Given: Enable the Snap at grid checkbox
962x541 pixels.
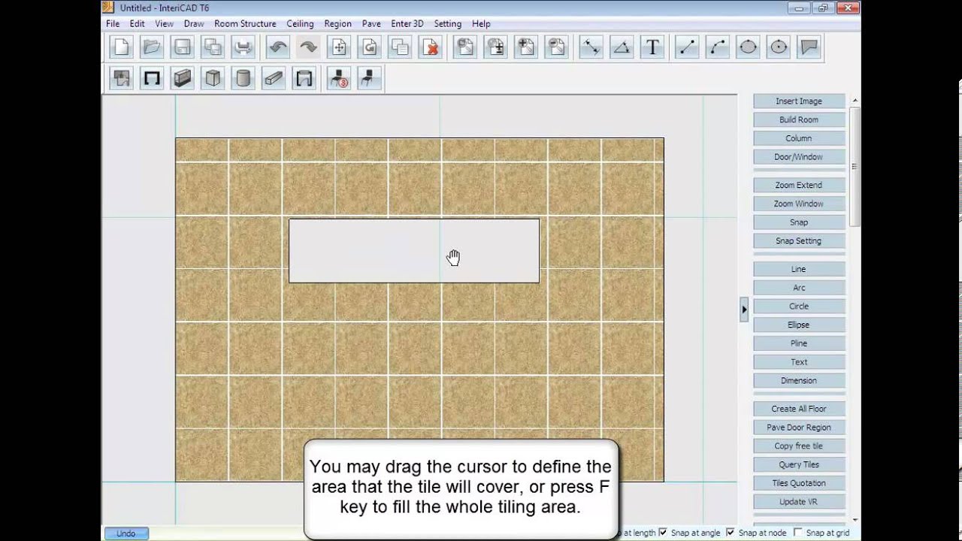Looking at the screenshot, I should [798, 533].
